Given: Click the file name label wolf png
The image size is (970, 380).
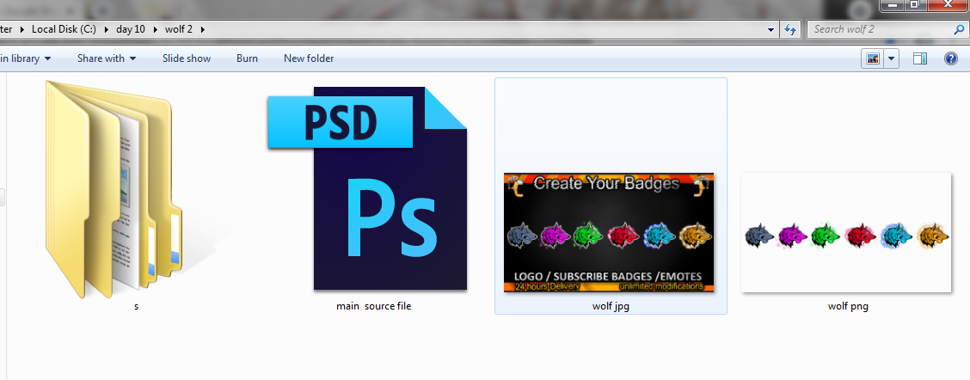Looking at the screenshot, I should click(x=848, y=306).
